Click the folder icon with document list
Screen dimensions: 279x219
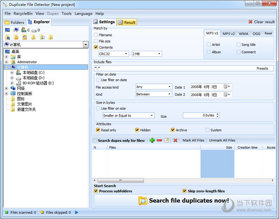tap(42, 37)
